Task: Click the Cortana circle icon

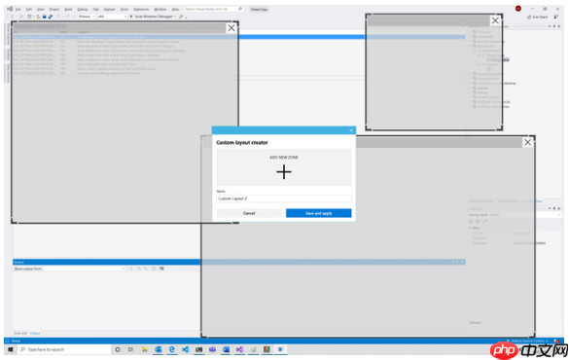Action: click(x=118, y=349)
